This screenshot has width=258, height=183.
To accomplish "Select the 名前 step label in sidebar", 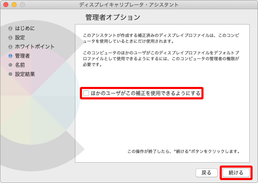I will pos(20,65).
